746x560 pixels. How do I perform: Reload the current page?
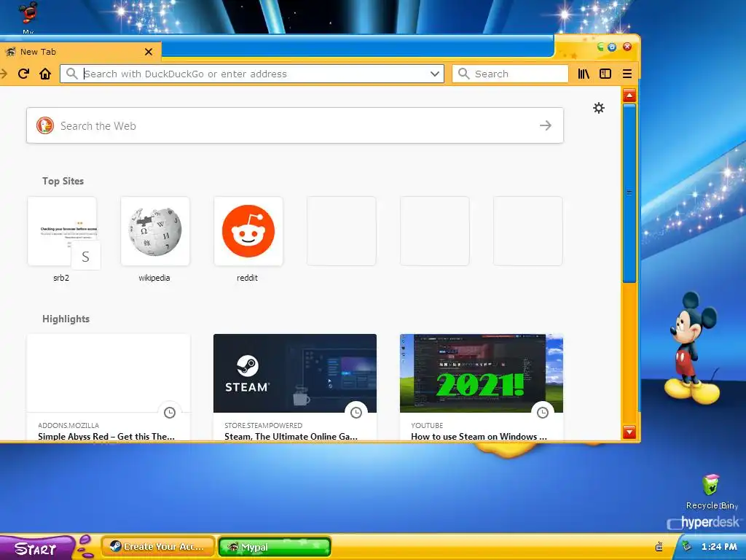23,74
